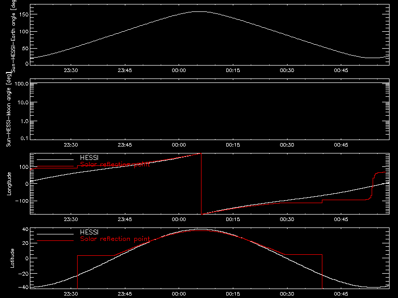
Task: Click Solar reflection point legend in Latitude plot
Action: (x=115, y=239)
